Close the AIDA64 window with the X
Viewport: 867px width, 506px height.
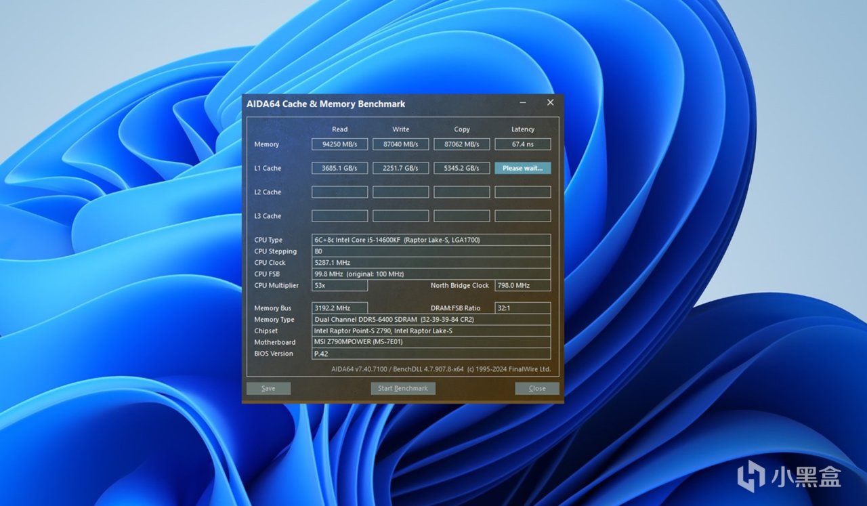(x=550, y=103)
